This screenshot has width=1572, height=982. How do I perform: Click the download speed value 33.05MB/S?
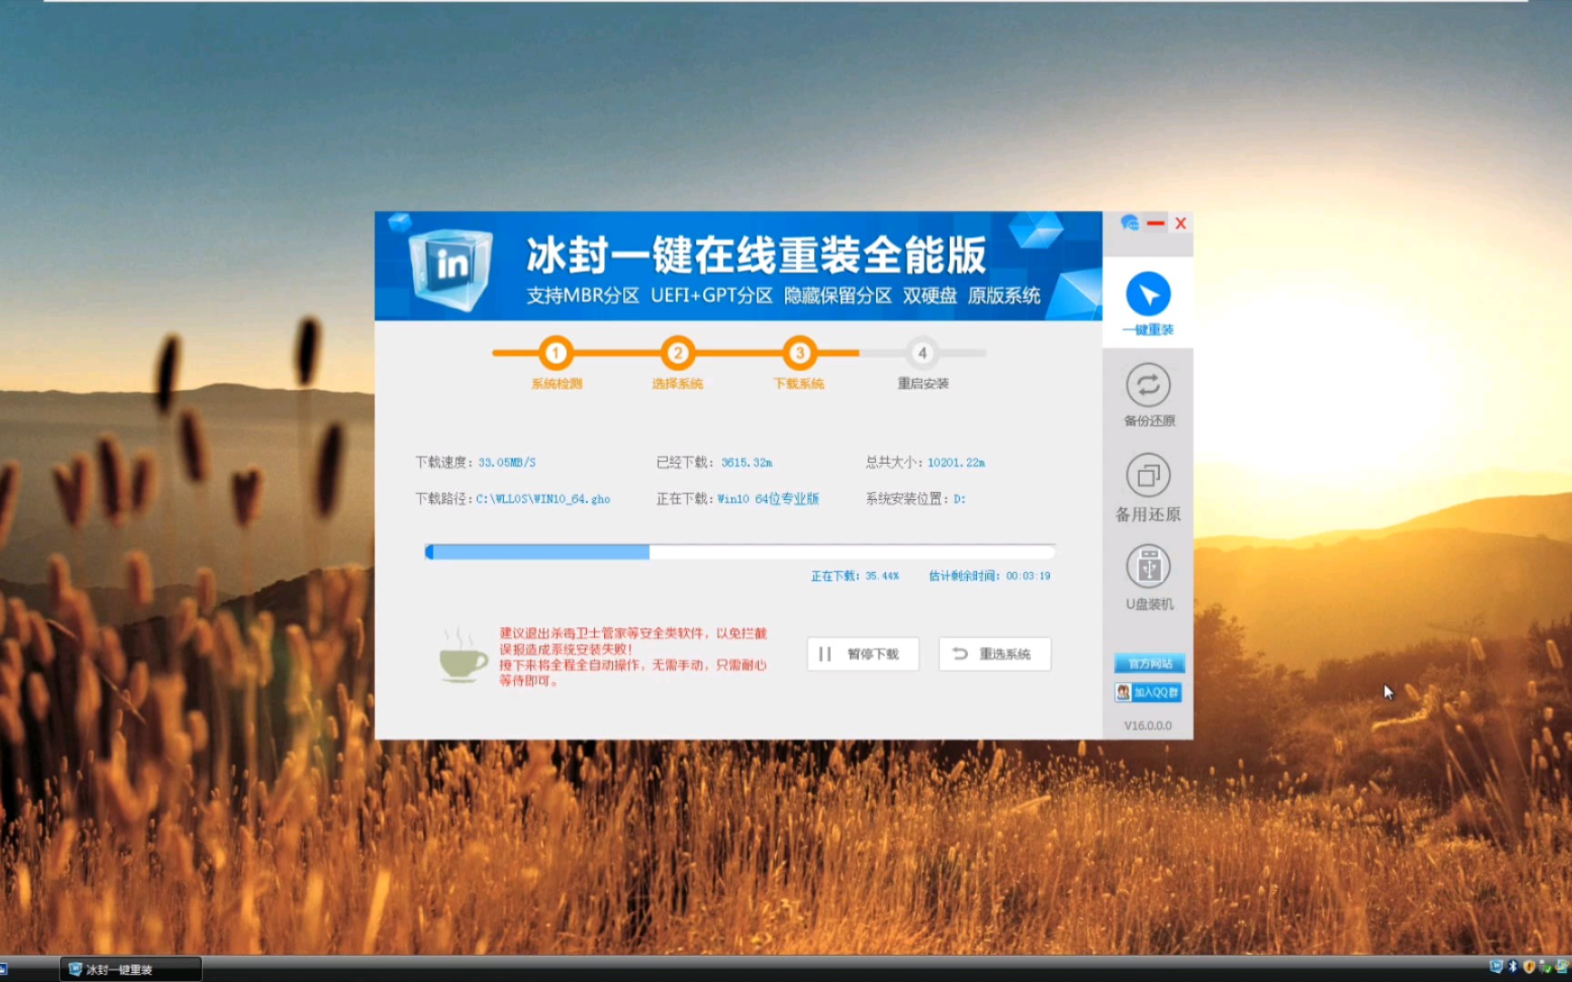(507, 463)
